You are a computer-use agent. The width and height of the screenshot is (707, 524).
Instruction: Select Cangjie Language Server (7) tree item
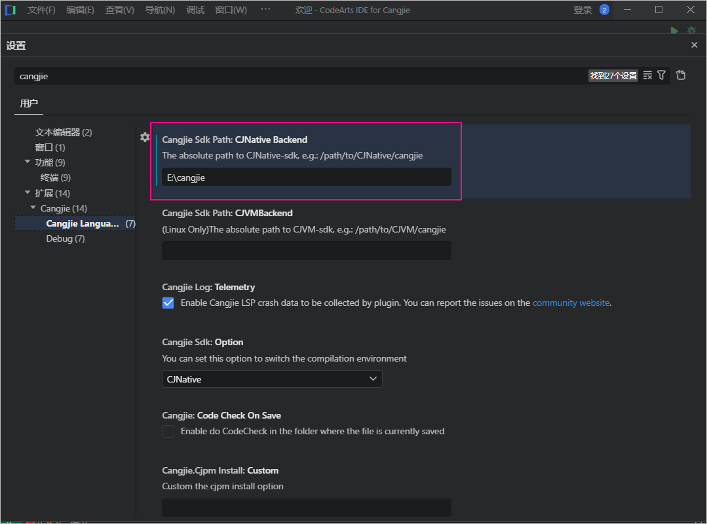tap(75, 223)
